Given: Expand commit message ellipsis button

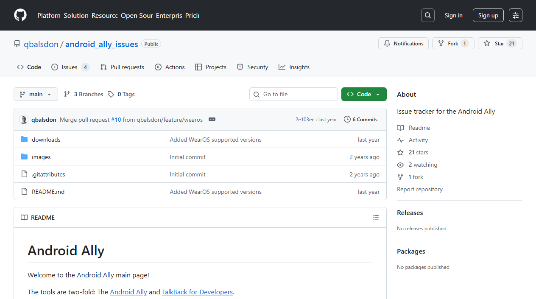Looking at the screenshot, I should [212, 120].
